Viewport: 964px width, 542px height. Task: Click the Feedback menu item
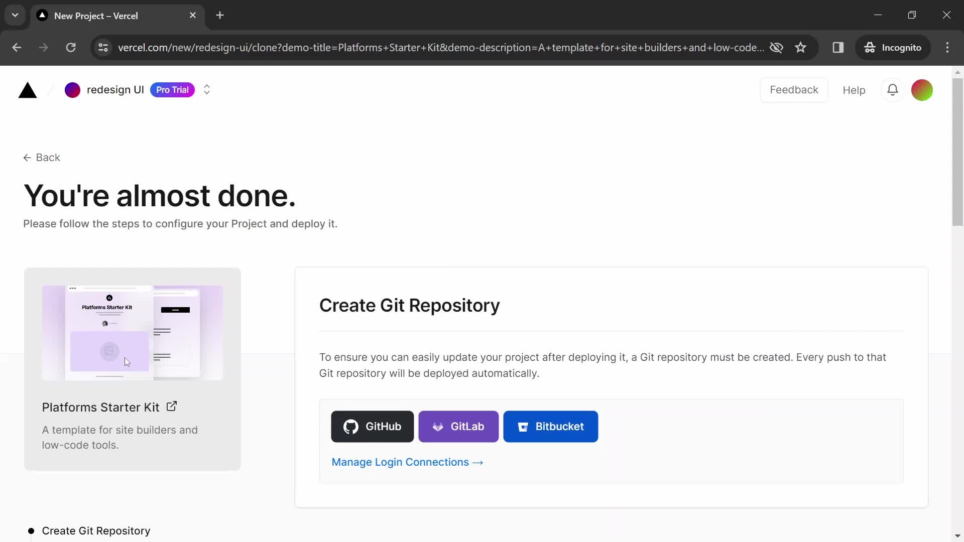click(794, 89)
